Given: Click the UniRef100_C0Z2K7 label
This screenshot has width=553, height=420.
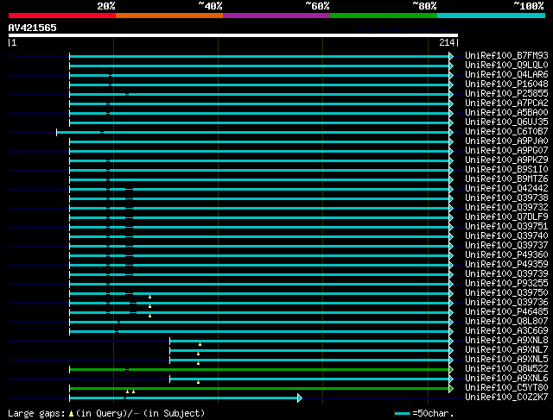Looking at the screenshot, I should click(506, 398).
